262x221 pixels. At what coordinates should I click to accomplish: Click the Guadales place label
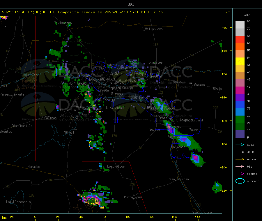(155, 62)
